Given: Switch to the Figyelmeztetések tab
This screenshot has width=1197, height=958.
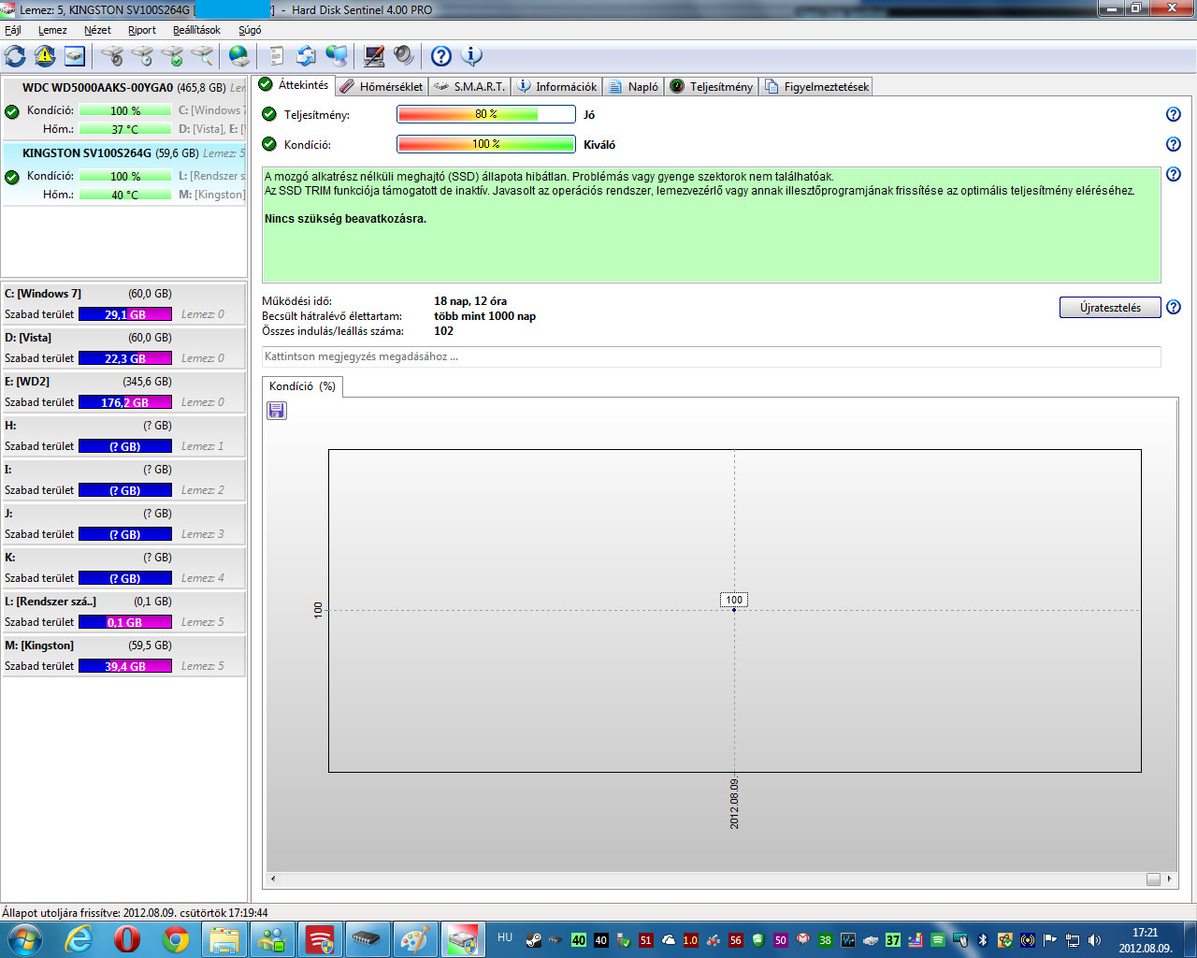Looking at the screenshot, I should [816, 86].
